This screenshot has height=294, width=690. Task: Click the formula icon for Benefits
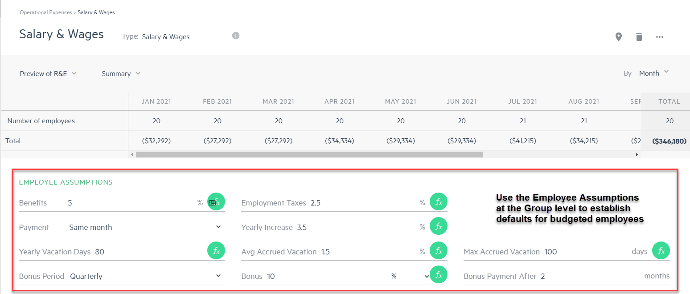pos(217,202)
